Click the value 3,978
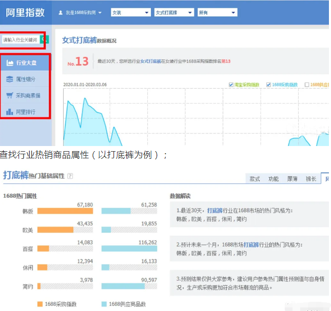331x311 pixels. (x=86, y=280)
